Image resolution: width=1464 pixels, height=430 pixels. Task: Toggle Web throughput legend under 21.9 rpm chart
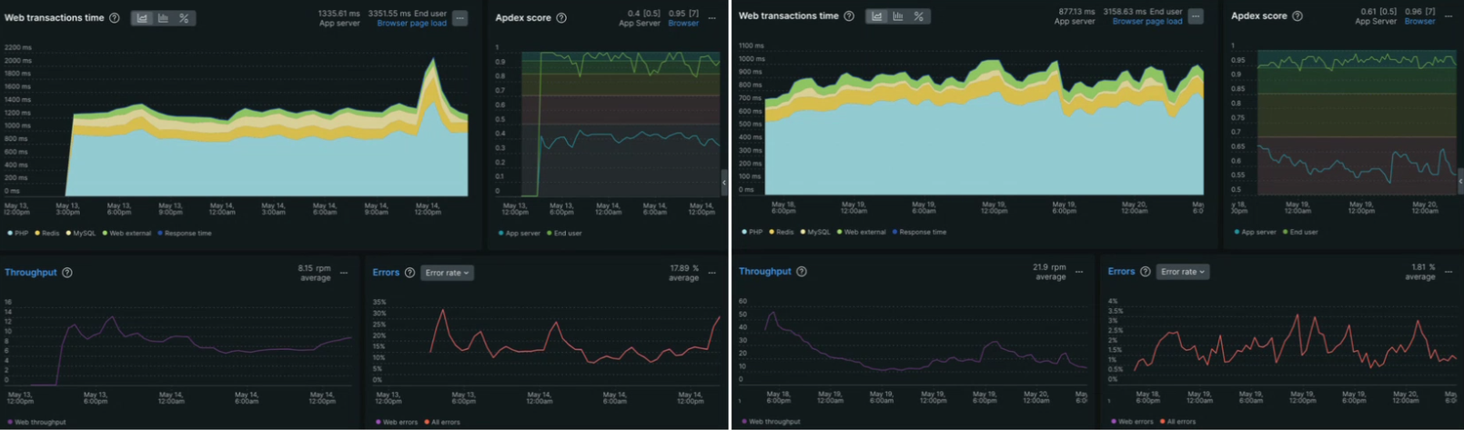click(771, 422)
